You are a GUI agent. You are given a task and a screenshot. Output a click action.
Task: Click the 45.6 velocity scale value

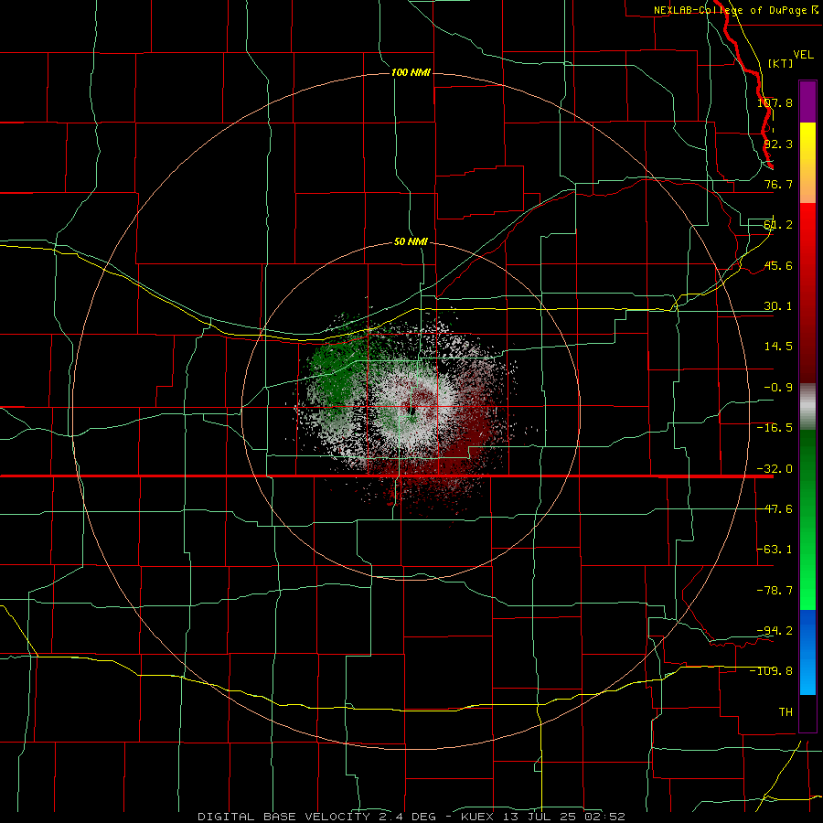(x=778, y=265)
